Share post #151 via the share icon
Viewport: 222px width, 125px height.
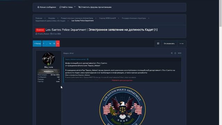pyautogui.click(x=172, y=53)
